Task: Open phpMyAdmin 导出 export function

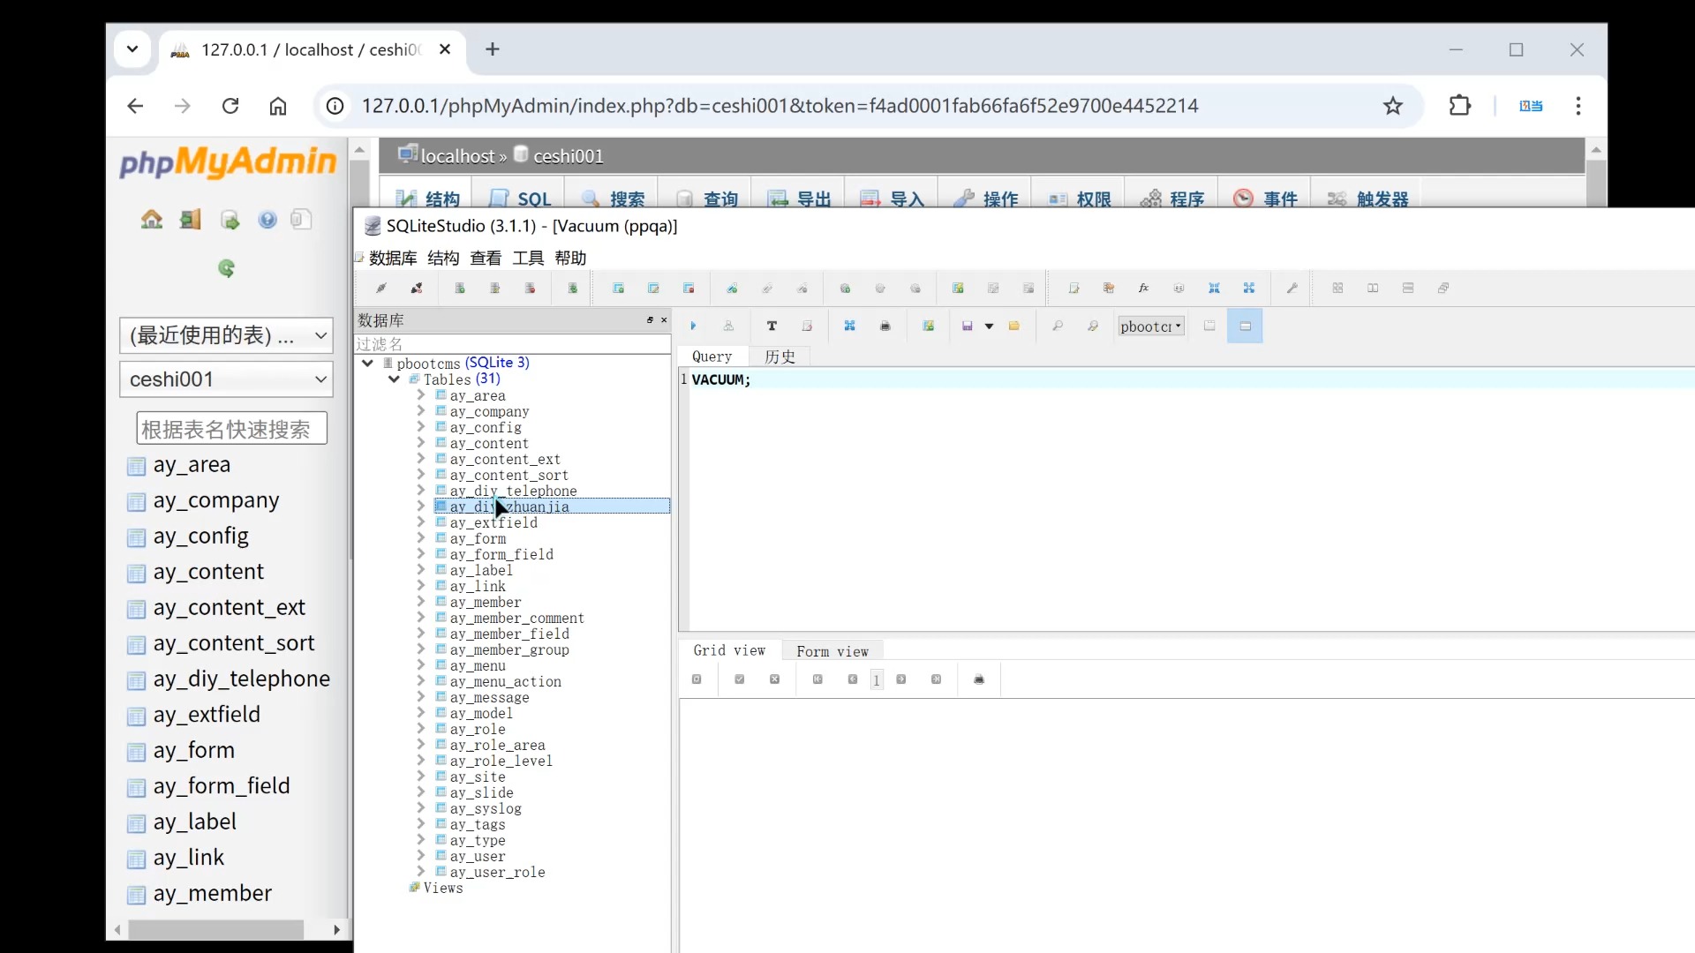Action: (x=797, y=198)
